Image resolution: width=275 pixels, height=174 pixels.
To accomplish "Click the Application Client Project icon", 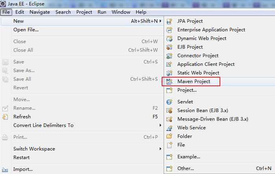I will coord(170,64).
